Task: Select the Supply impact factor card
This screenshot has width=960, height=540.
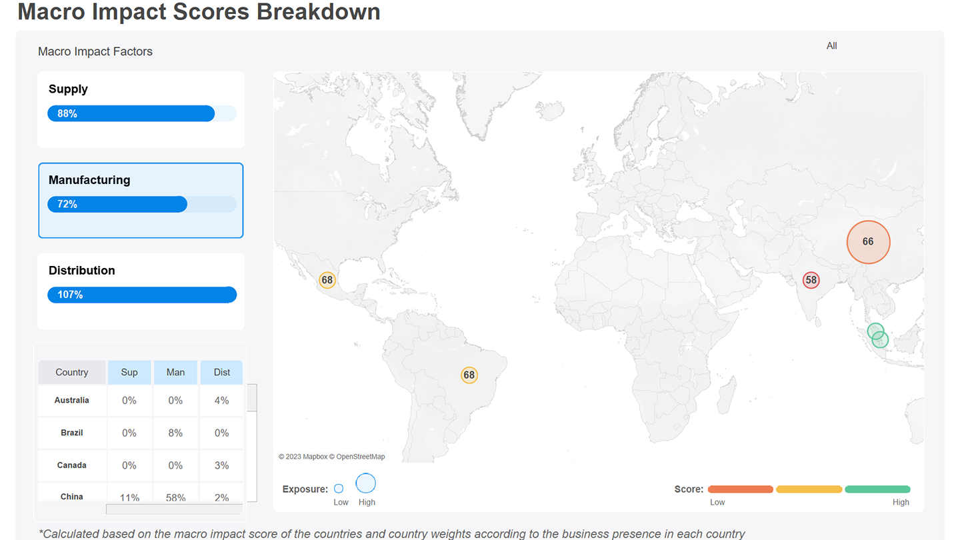Action: tap(141, 109)
